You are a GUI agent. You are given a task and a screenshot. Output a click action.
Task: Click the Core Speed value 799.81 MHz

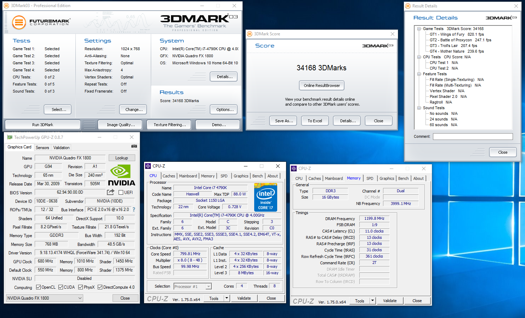[190, 254]
